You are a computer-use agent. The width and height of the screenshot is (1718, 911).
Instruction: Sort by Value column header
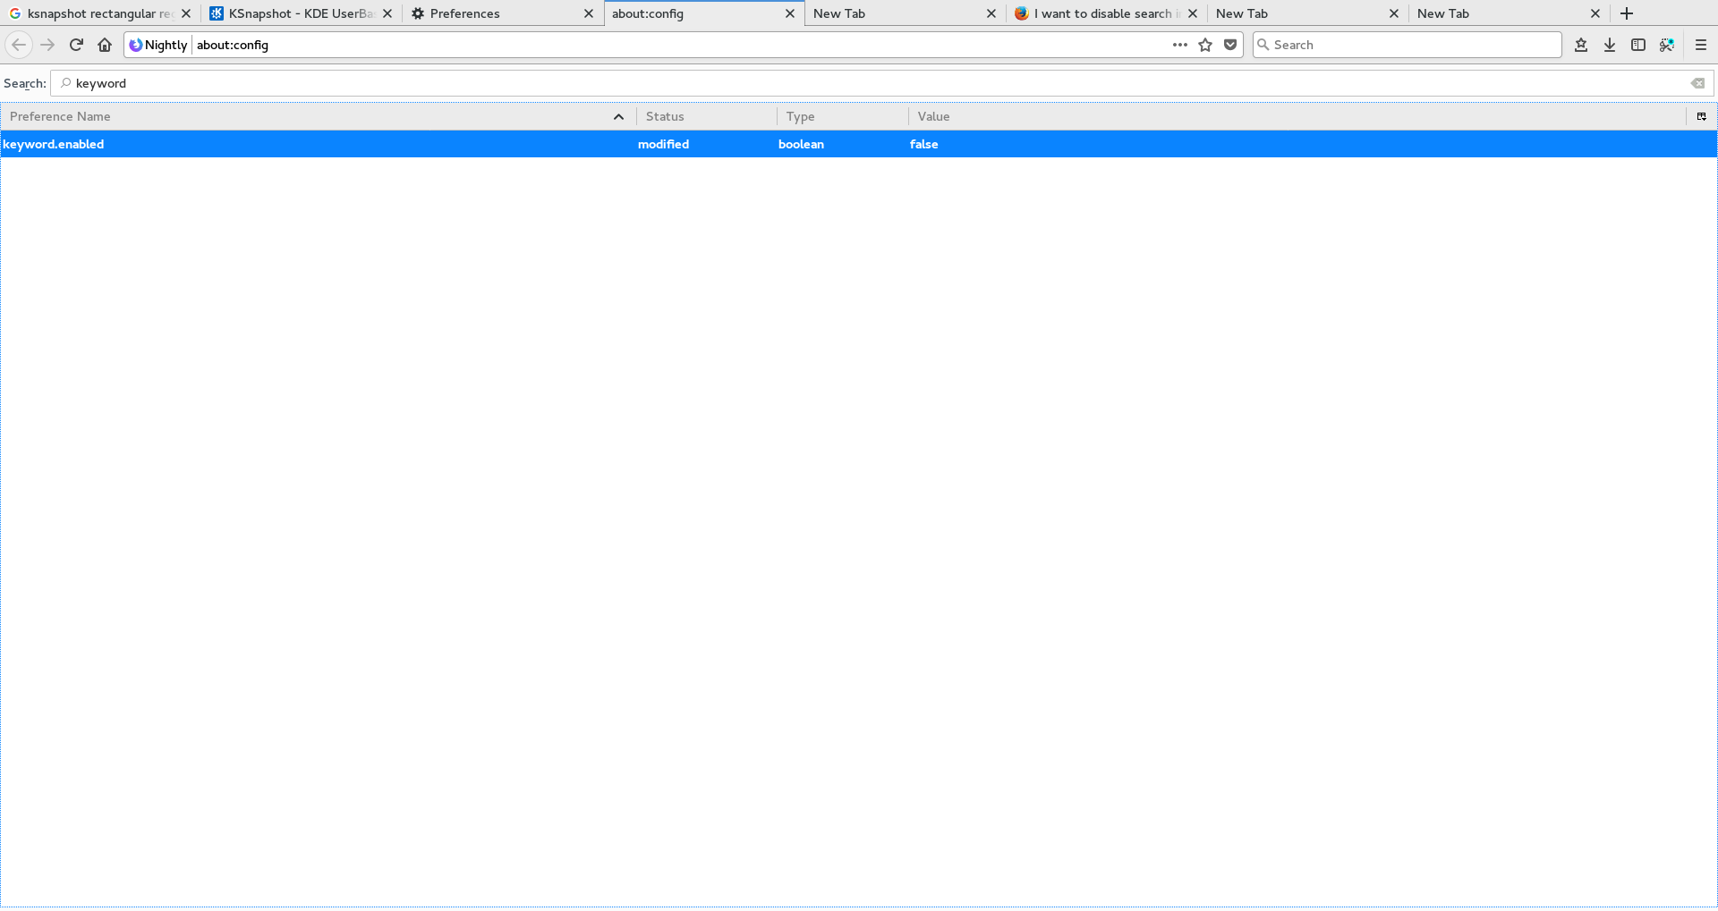coord(1297,116)
